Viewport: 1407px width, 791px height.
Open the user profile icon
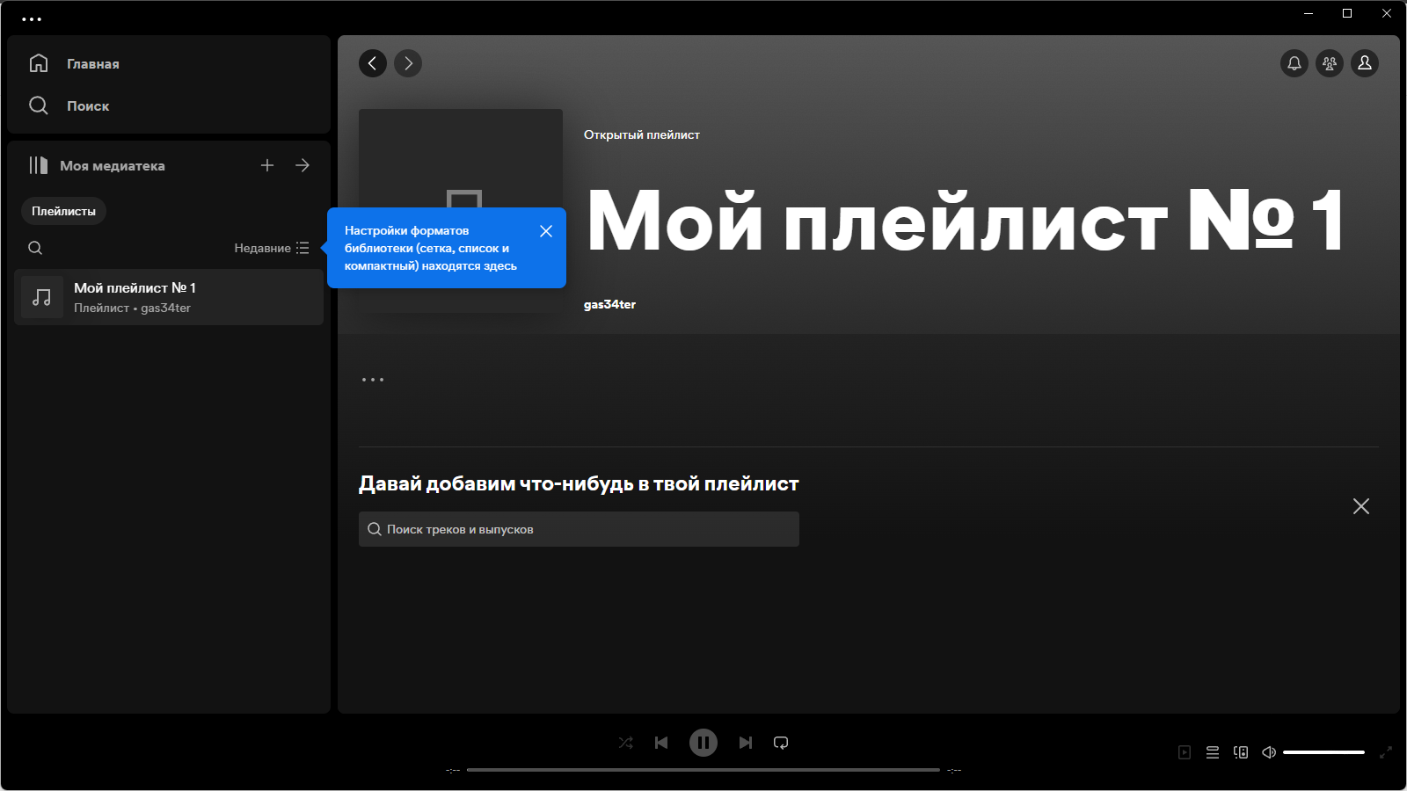[1365, 63]
